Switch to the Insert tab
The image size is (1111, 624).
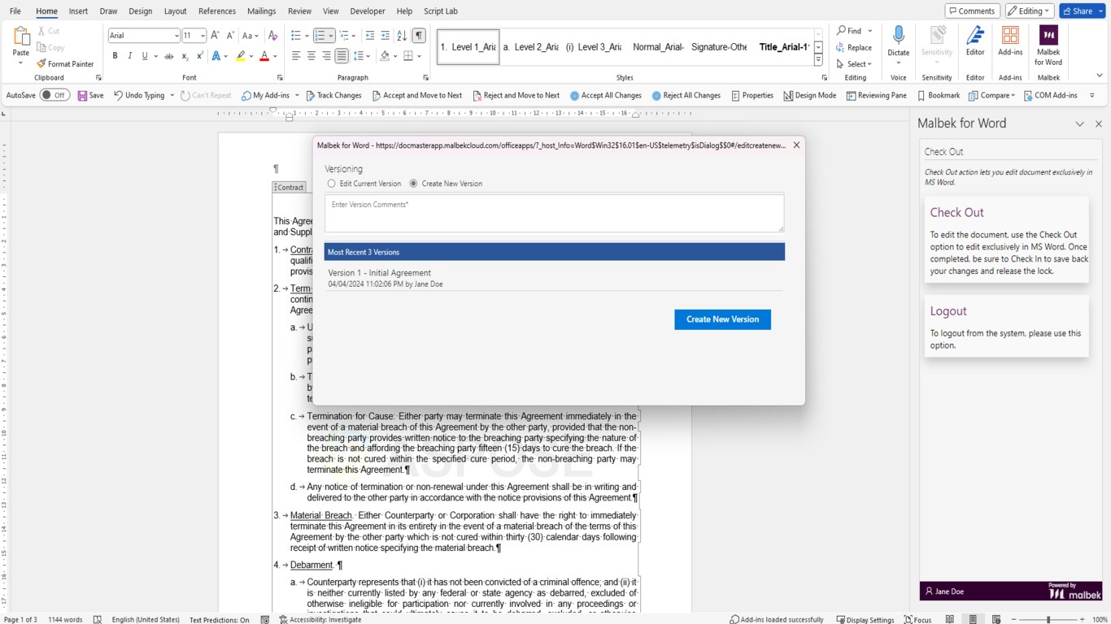(x=78, y=11)
